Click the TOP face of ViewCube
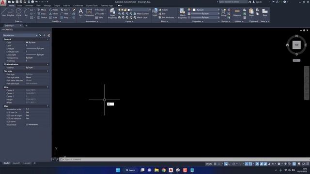This screenshot has height=174, width=310. 296,45
